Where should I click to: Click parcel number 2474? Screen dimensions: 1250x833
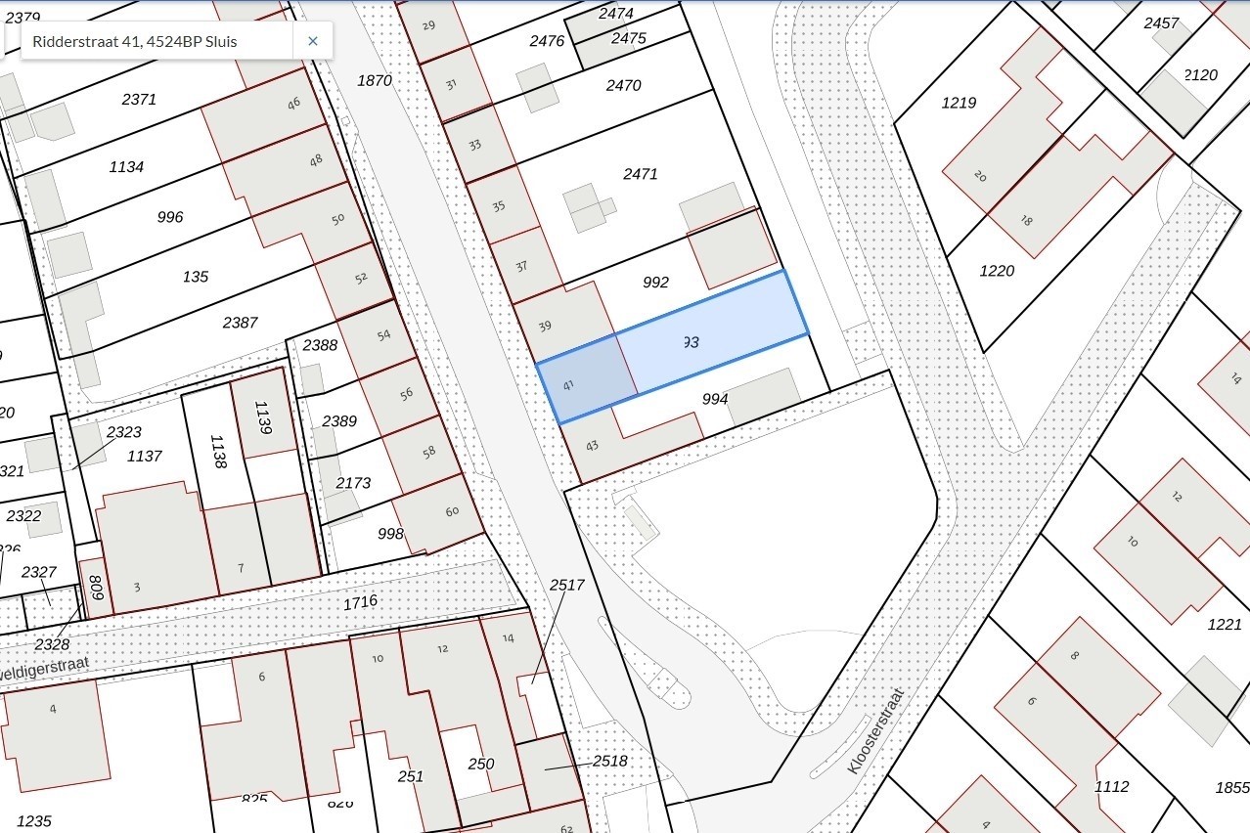pos(615,14)
